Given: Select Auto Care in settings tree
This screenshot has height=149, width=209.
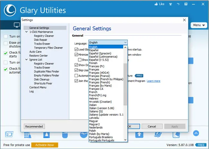Looking at the screenshot, I should click(x=35, y=51).
